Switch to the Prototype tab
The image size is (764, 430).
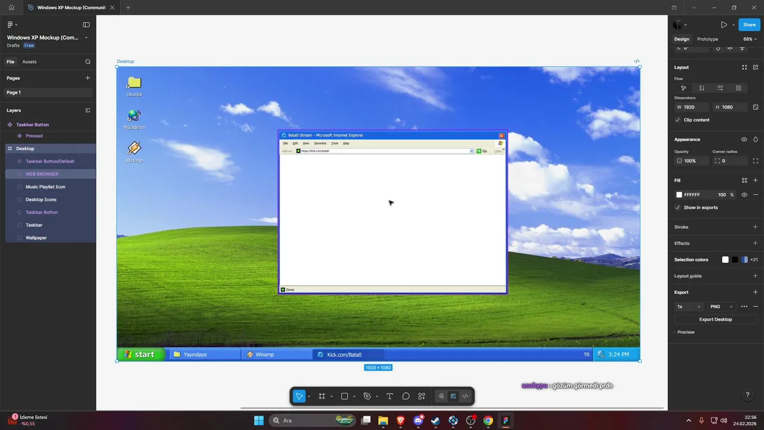tap(707, 39)
